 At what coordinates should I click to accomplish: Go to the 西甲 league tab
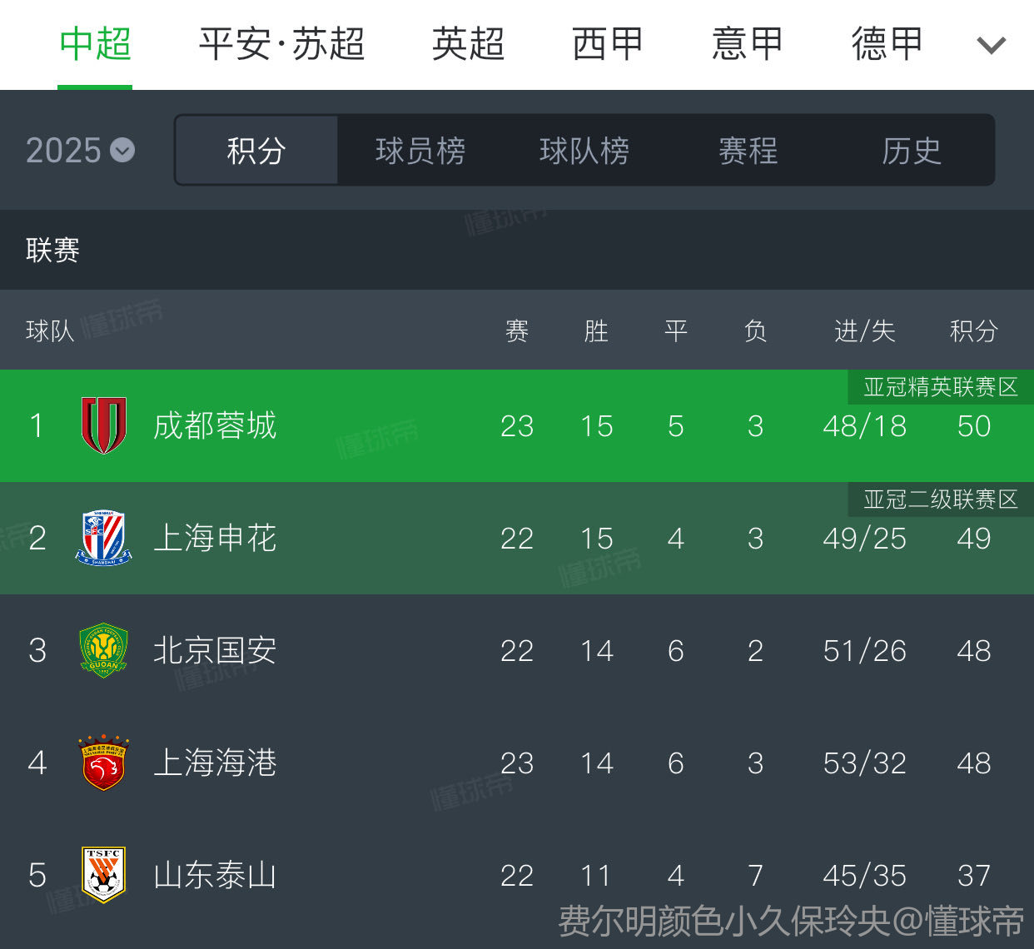tap(608, 44)
